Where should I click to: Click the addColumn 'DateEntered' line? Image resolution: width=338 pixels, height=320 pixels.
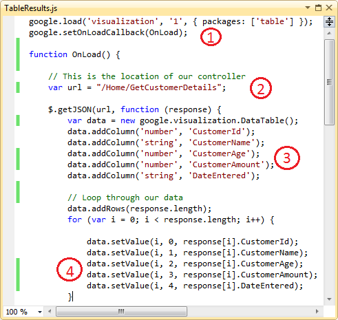point(163,175)
